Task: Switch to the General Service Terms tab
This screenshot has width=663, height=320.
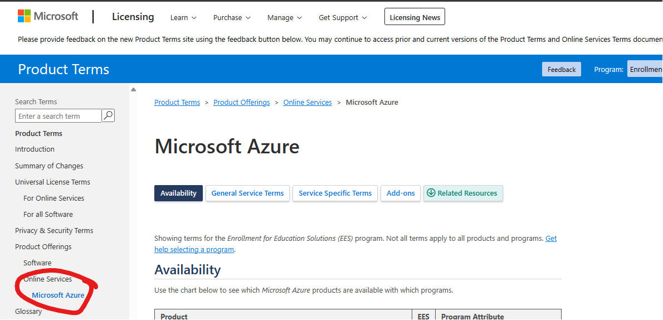Action: coord(248,193)
